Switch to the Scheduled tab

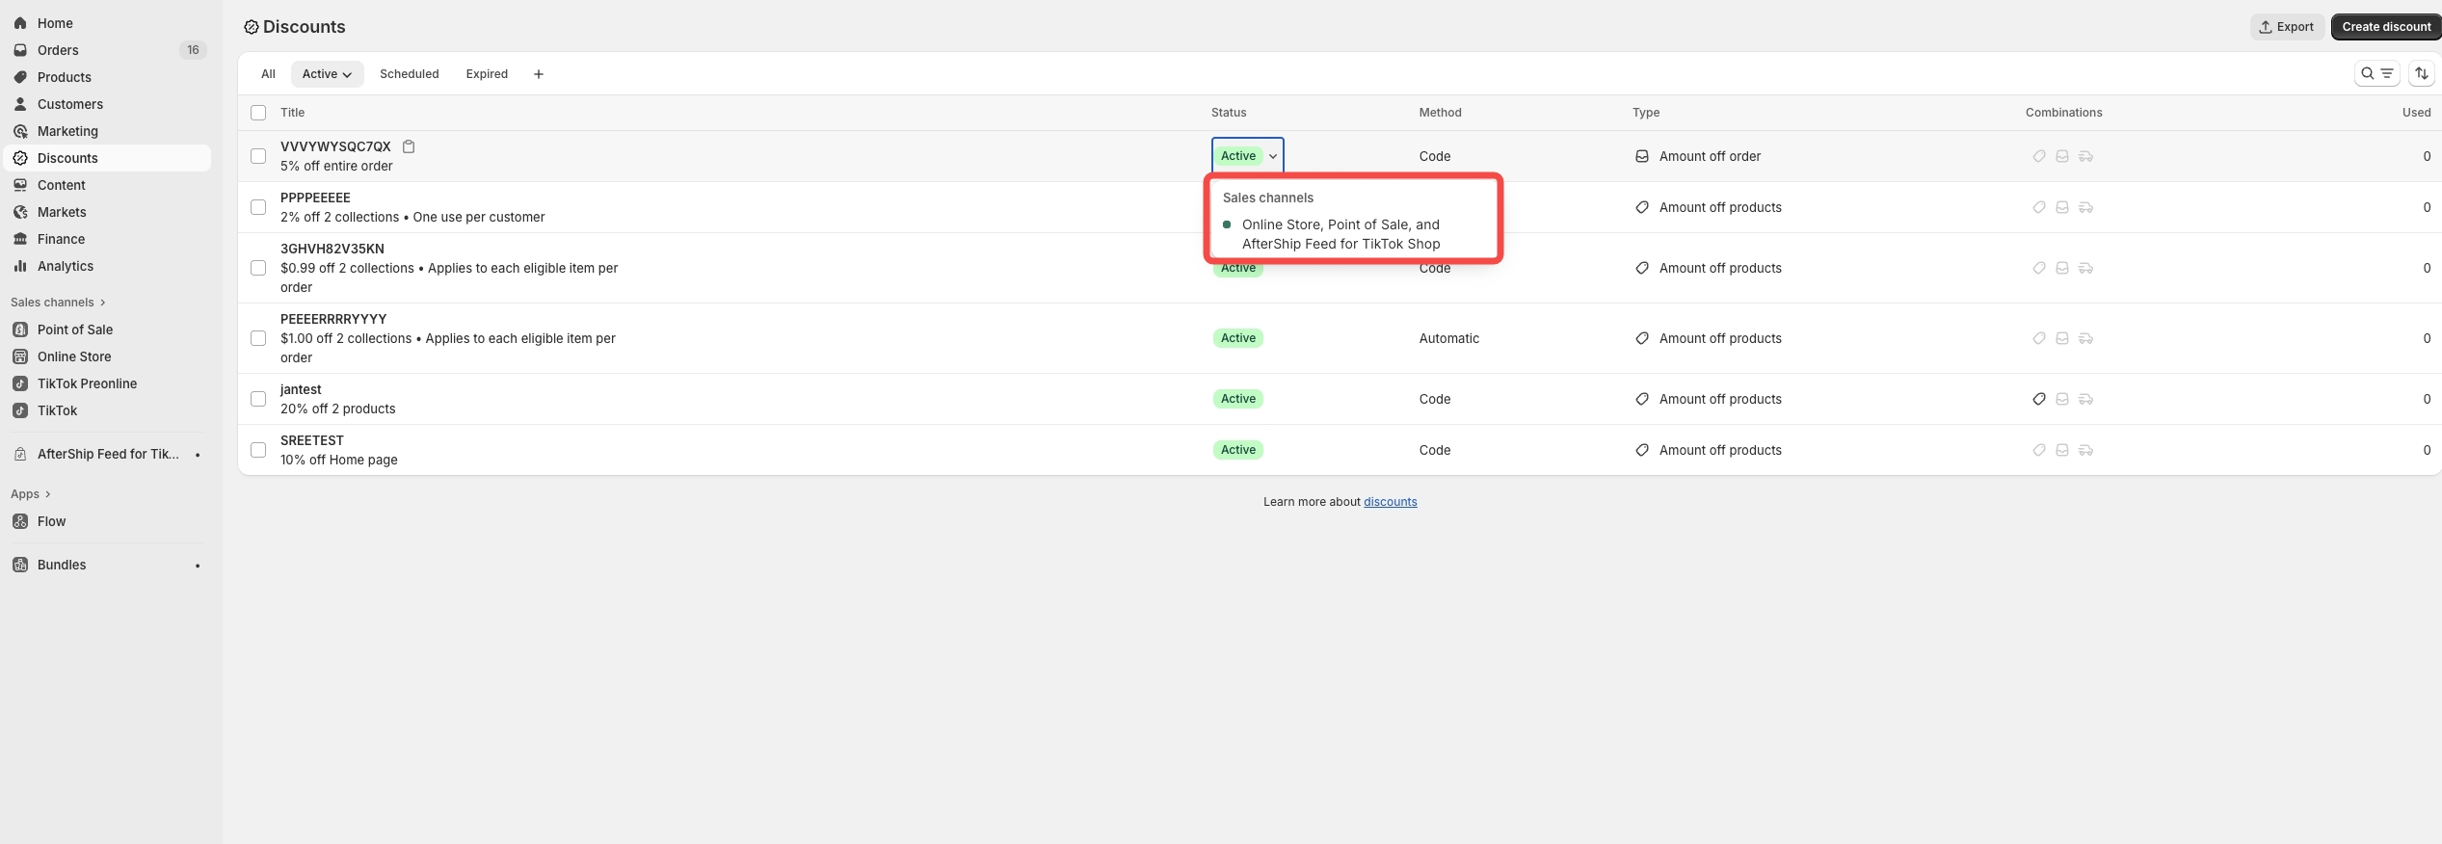409,74
